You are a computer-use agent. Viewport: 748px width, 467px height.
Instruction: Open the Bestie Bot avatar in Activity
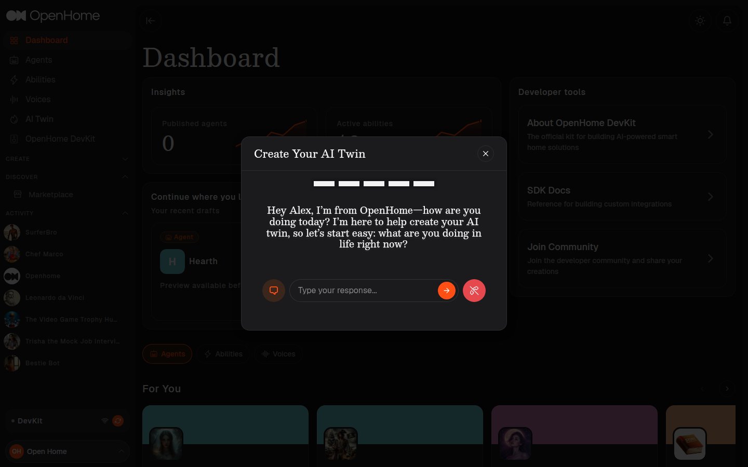(x=12, y=363)
